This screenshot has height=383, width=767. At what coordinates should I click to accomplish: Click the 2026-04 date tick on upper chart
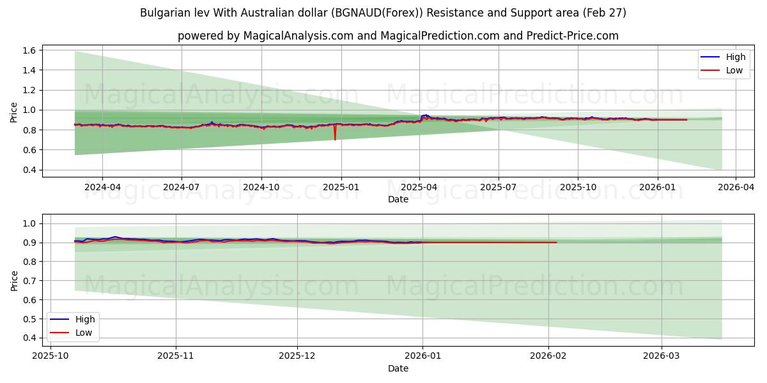(x=735, y=188)
